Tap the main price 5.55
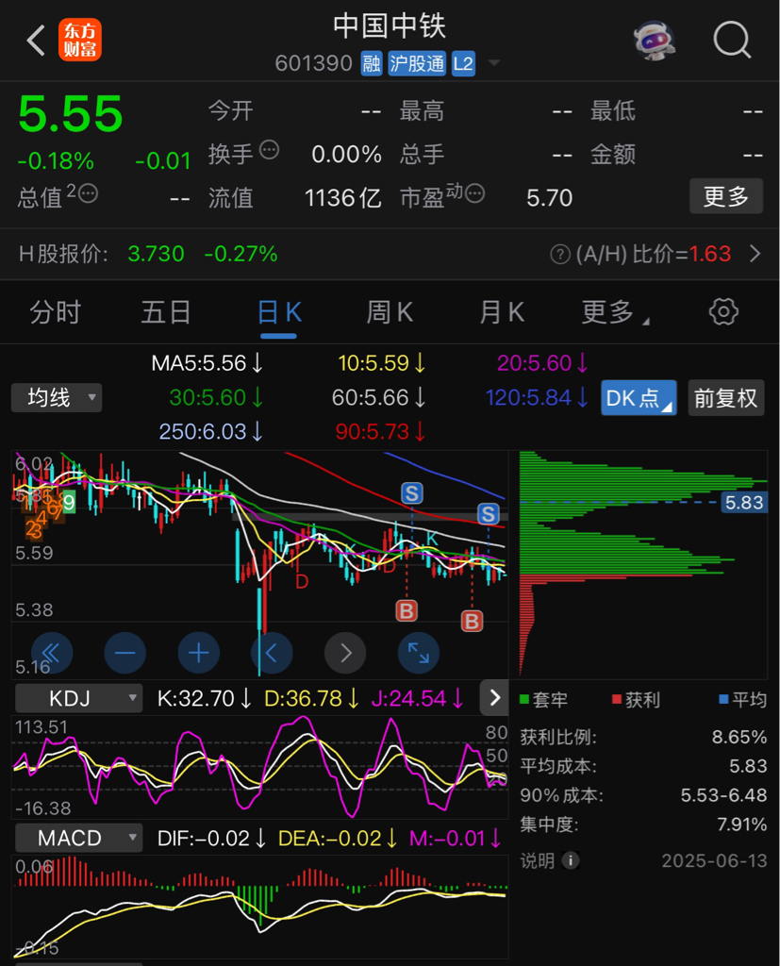Viewport: 780px width, 966px height. tap(71, 114)
